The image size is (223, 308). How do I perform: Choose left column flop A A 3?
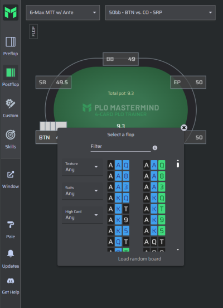(x=118, y=187)
